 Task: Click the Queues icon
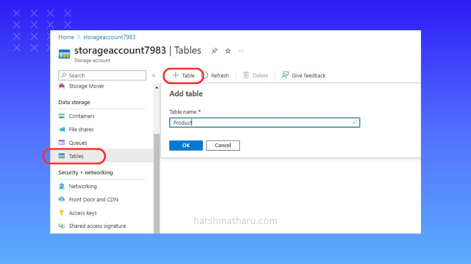(x=62, y=143)
